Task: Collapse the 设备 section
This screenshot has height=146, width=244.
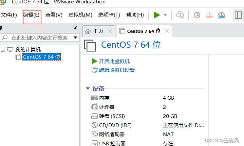Action: [x=88, y=88]
